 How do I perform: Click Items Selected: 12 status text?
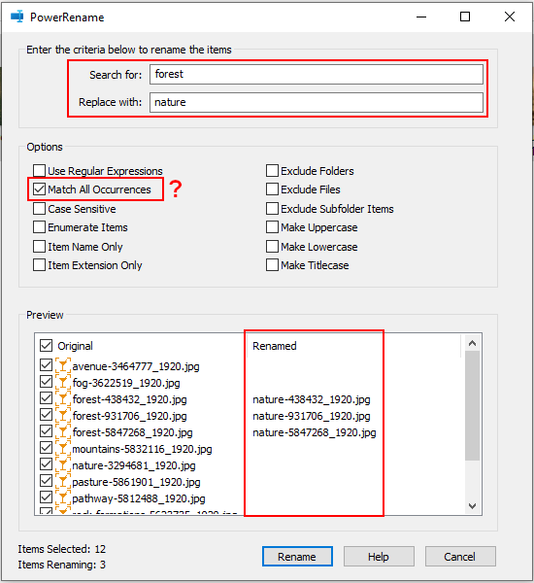[62, 549]
